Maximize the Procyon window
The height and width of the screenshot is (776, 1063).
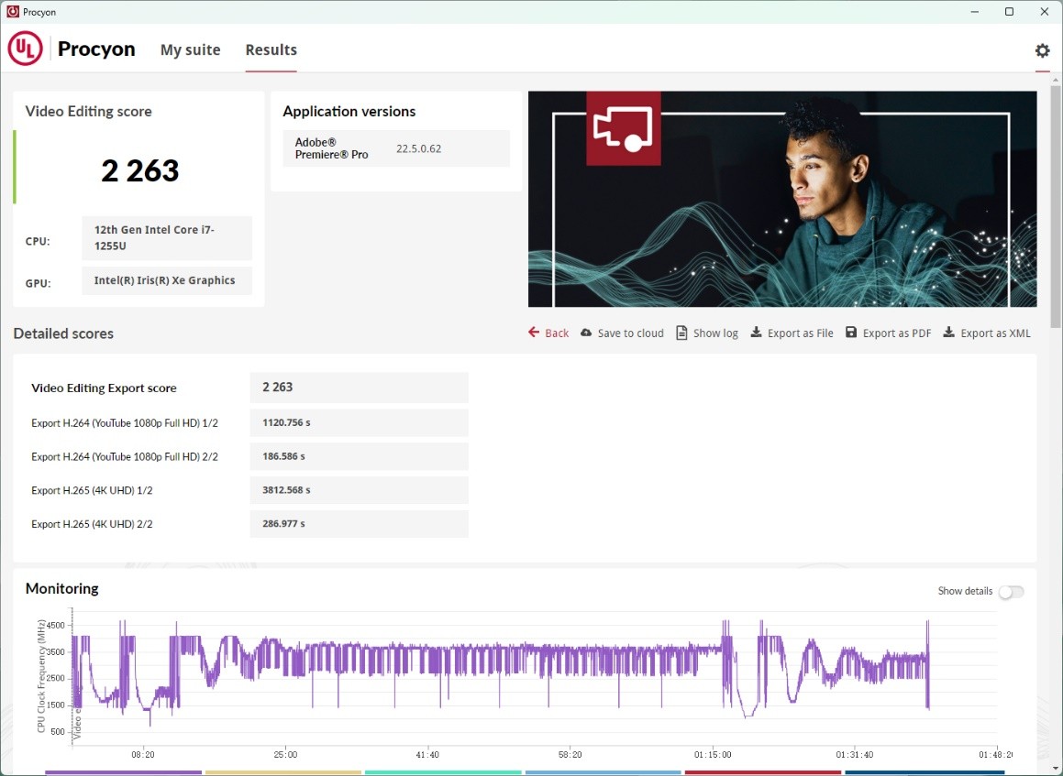(1009, 12)
